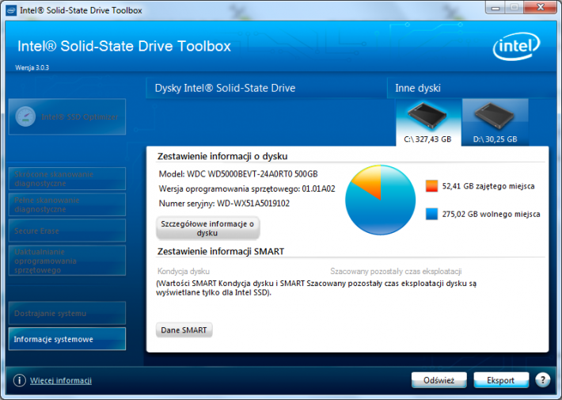Select Secure Erase in the sidebar

(67, 230)
